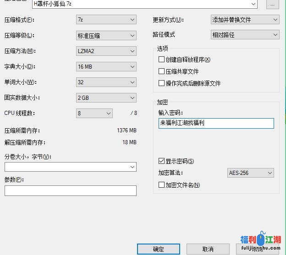Click the 参数 parameters text field
The image size is (286, 255).
(71, 190)
